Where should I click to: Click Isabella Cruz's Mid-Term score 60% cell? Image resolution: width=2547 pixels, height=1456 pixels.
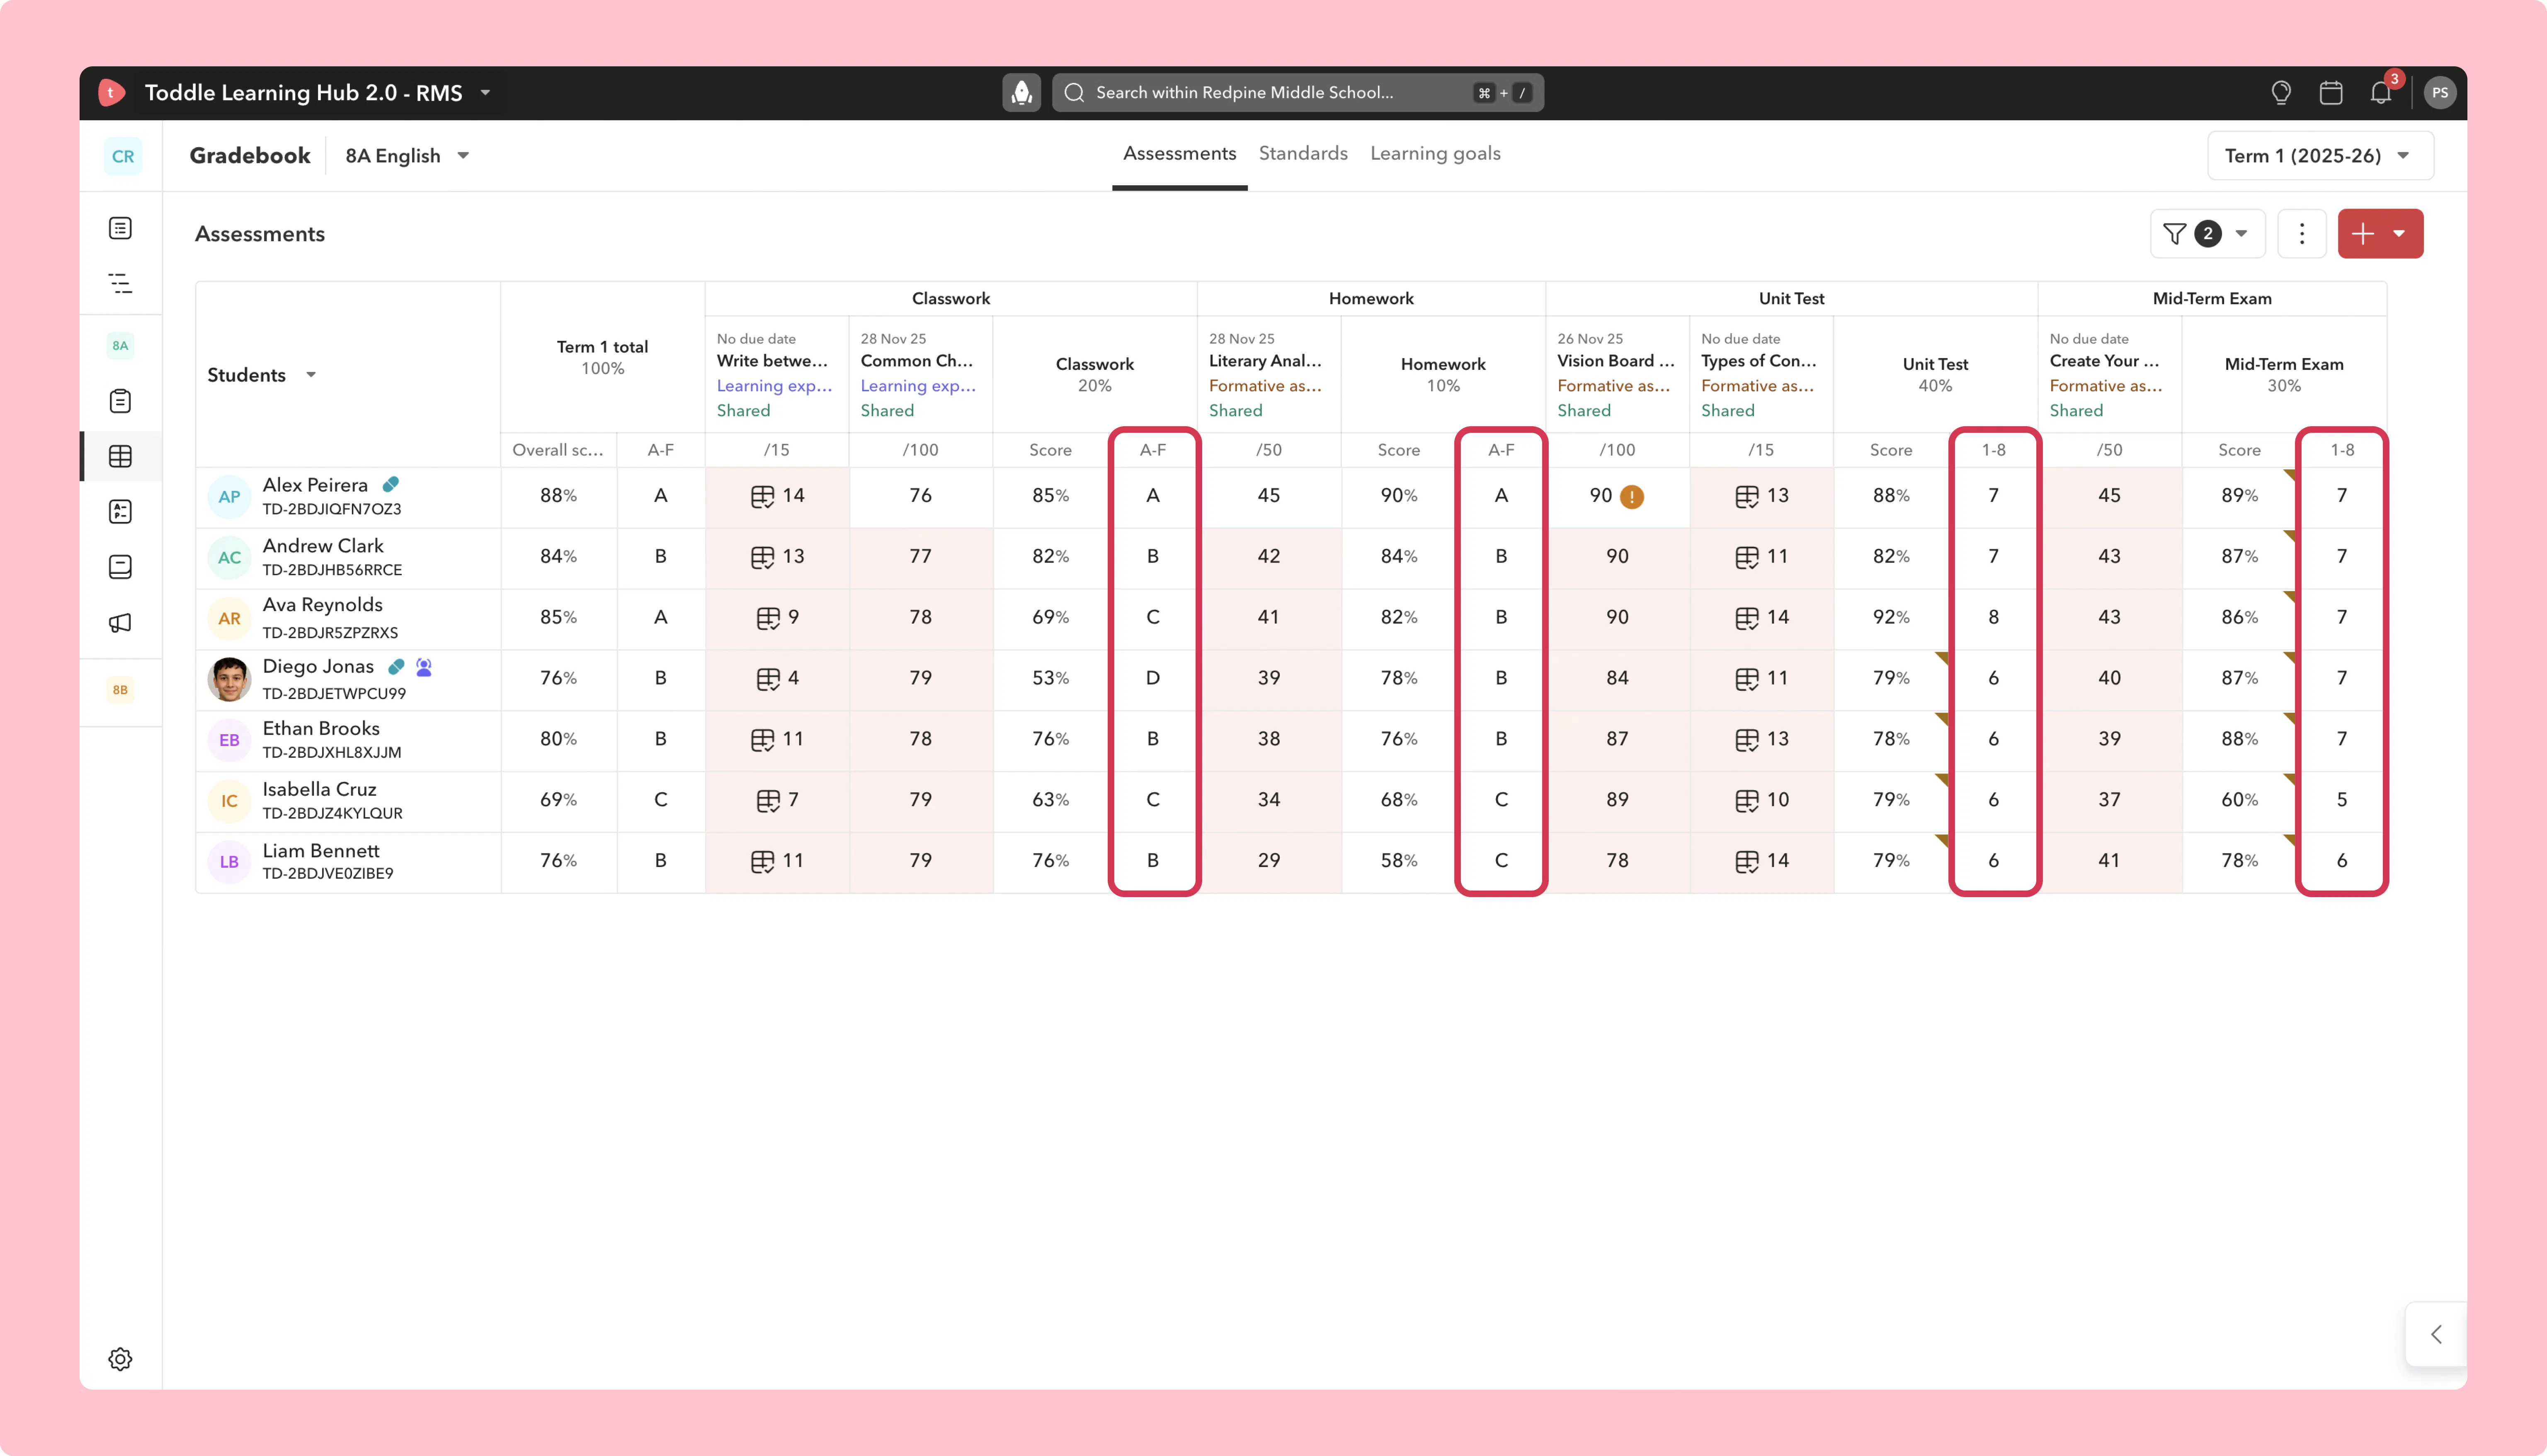click(2239, 800)
